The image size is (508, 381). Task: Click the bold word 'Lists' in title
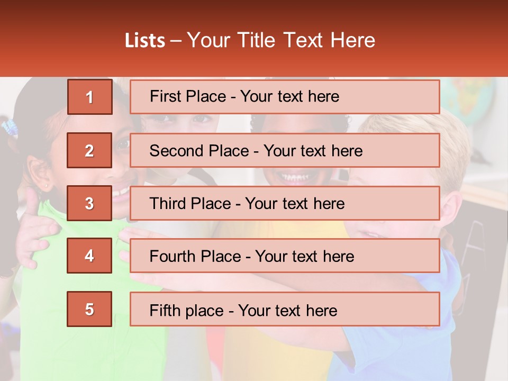point(144,41)
